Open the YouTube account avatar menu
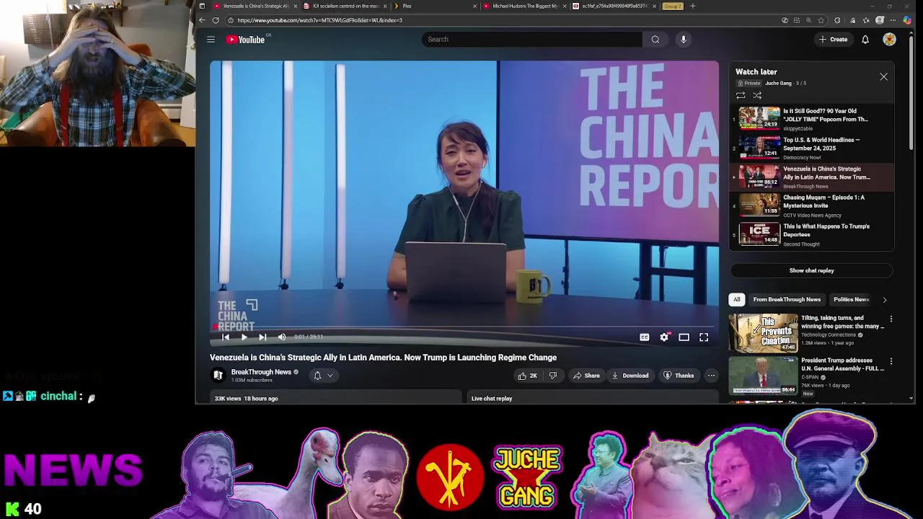The width and height of the screenshot is (923, 519). [x=889, y=40]
